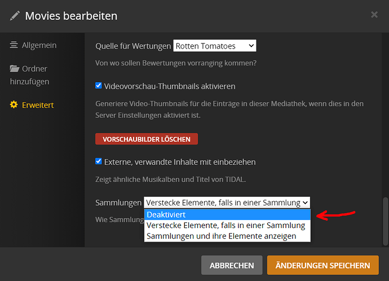Click the Quelle für Wertungen label

coord(133,46)
